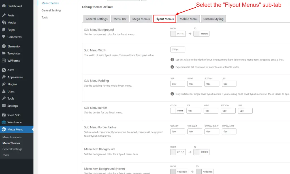Click the Yoast SEO icon
290x174 pixels.
pos(4,115)
